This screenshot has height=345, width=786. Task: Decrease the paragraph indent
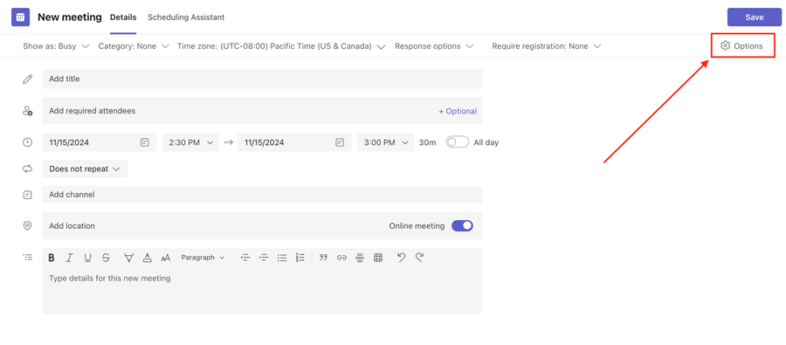245,258
